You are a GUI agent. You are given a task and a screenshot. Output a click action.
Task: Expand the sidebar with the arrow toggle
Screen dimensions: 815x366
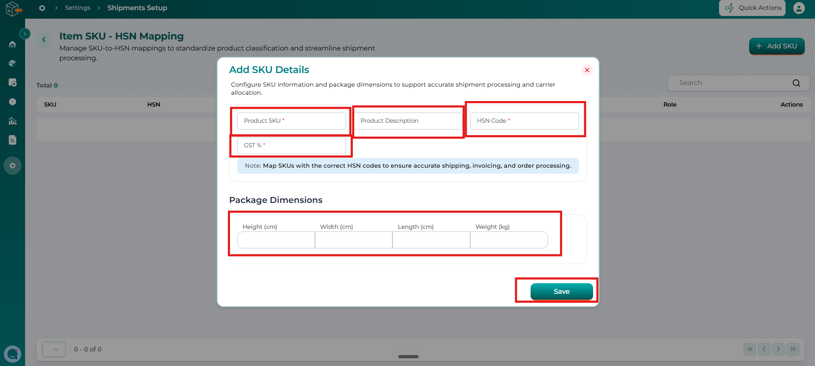click(25, 34)
